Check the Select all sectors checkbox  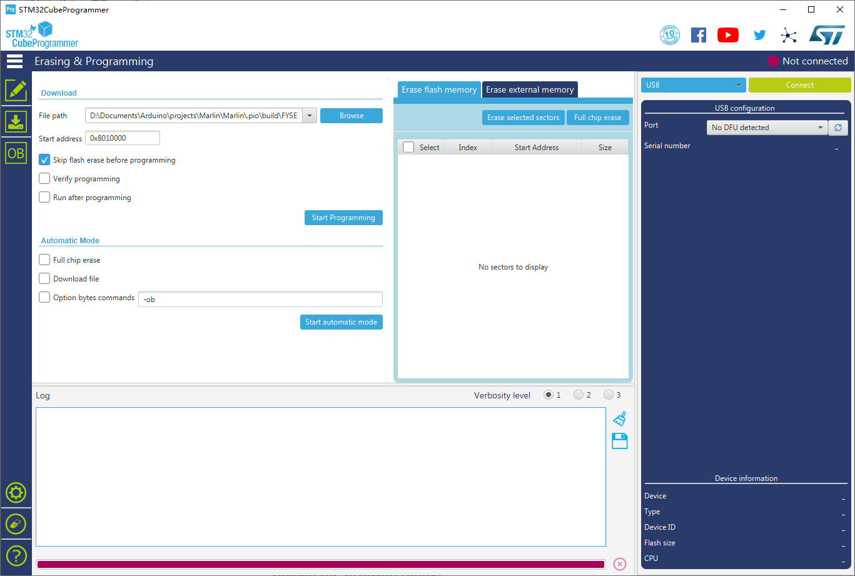coord(408,148)
